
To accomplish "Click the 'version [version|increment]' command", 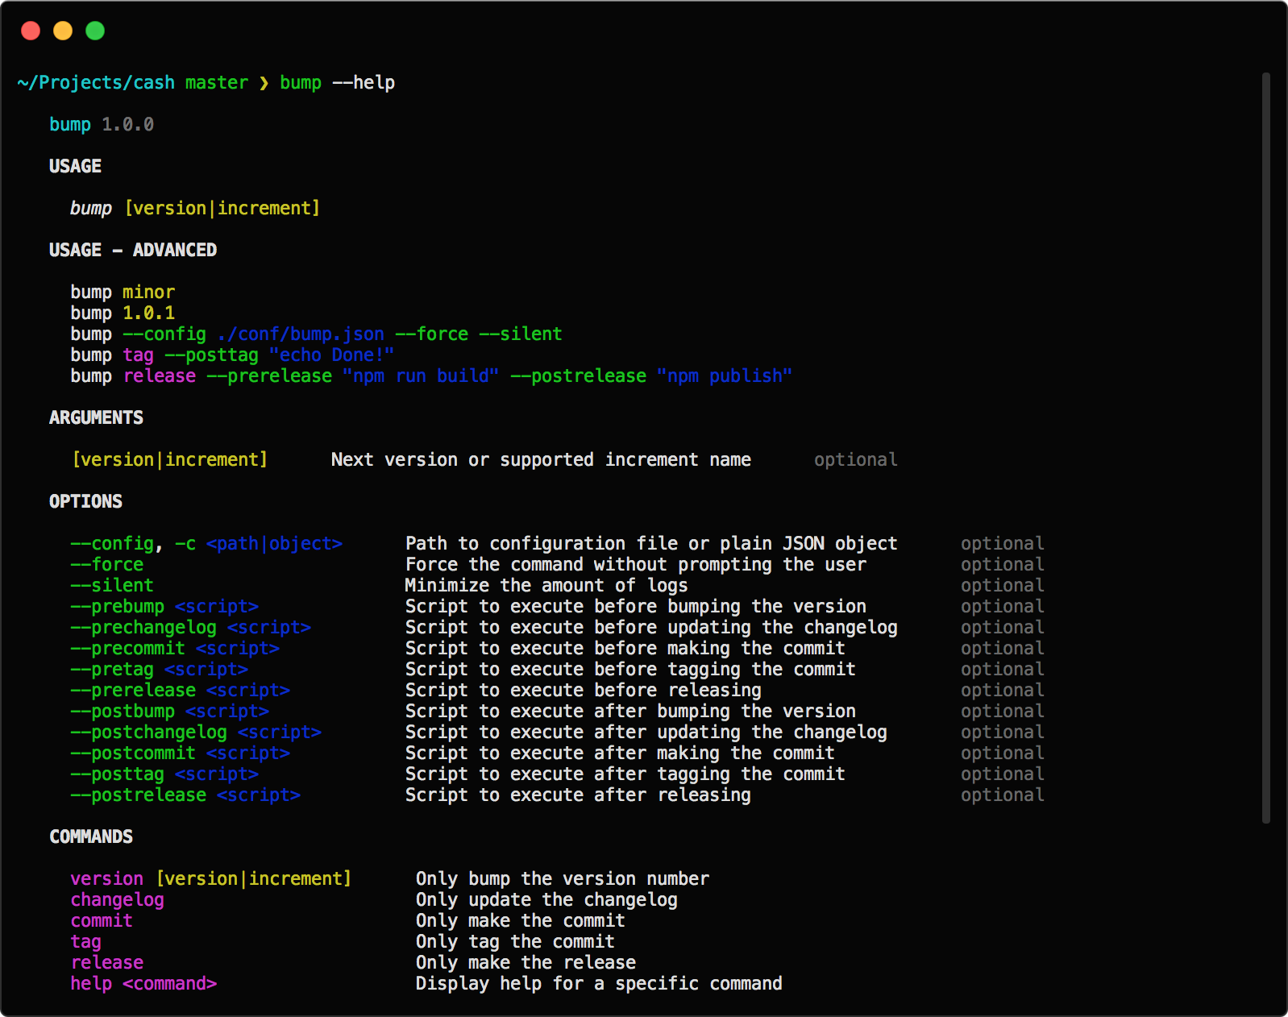I will pyautogui.click(x=211, y=878).
